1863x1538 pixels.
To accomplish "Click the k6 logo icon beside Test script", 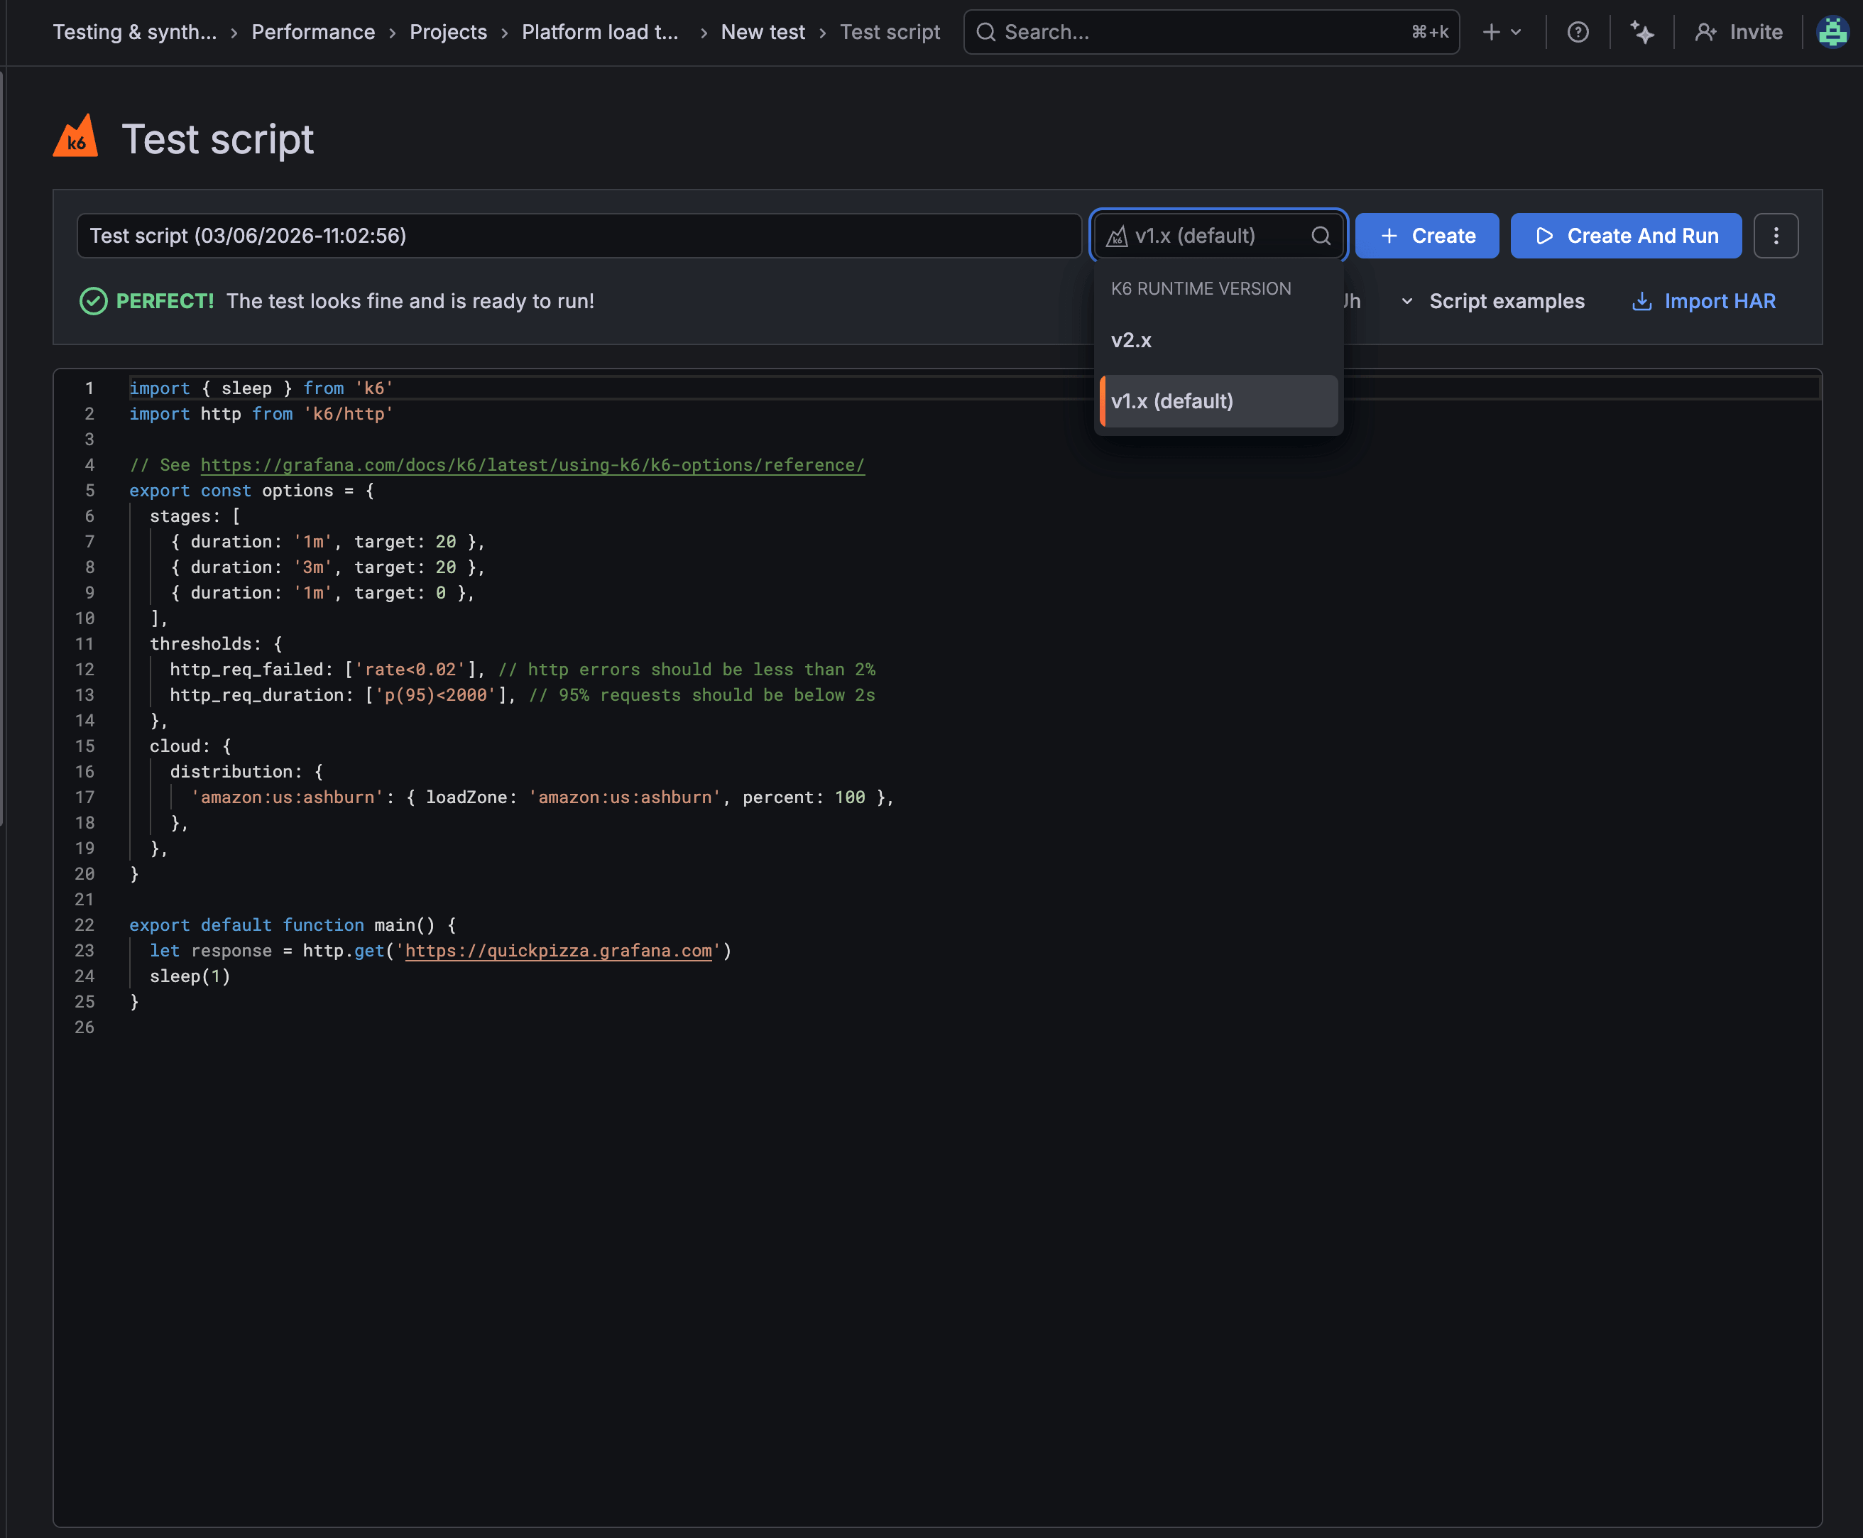I will [75, 136].
